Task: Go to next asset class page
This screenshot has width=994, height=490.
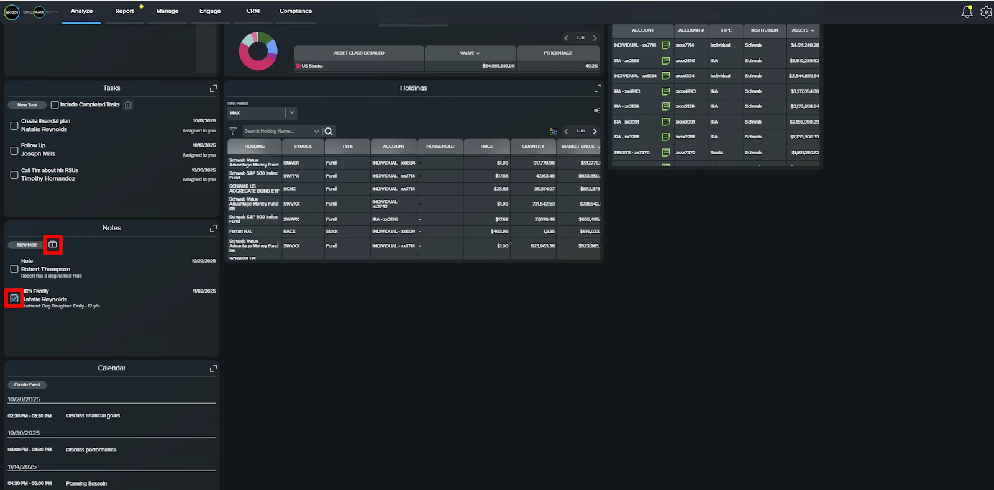Action: click(x=595, y=38)
